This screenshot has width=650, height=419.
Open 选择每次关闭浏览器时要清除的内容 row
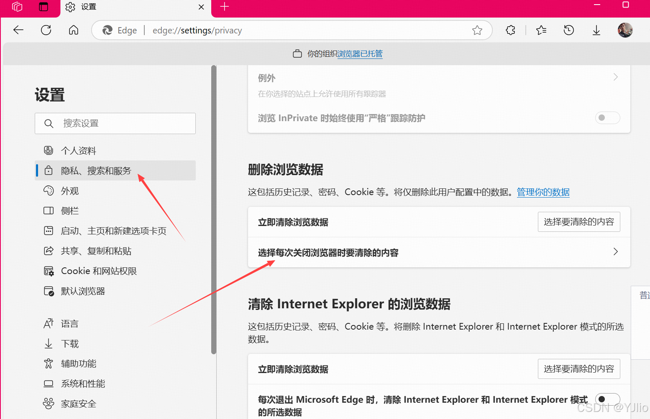tap(439, 252)
